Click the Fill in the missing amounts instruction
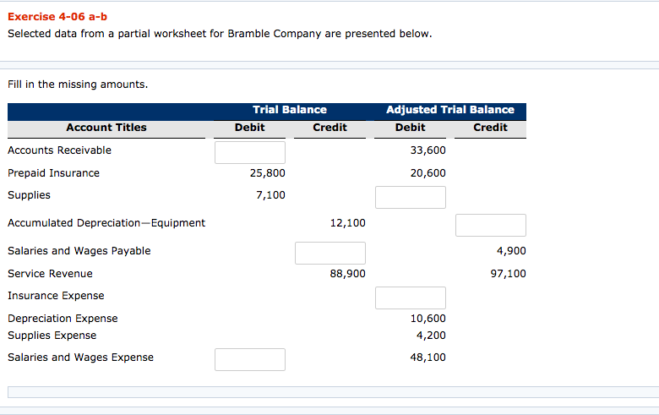This screenshot has height=415, width=659. point(78,85)
